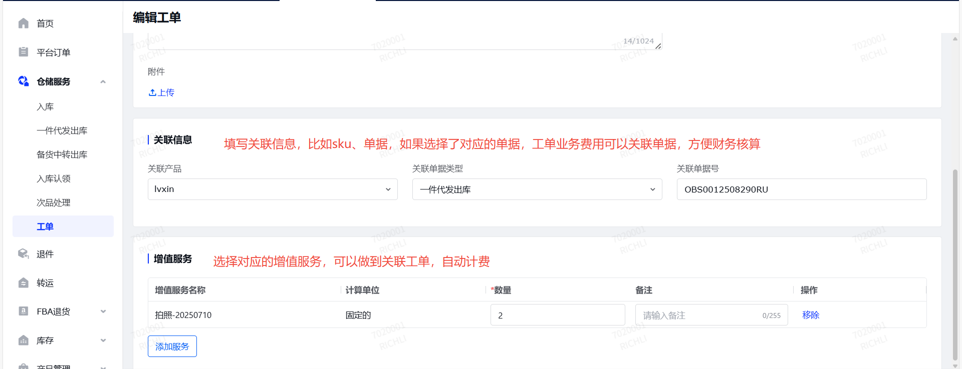
Task: Click the 转运 transfer icon
Action: click(23, 283)
